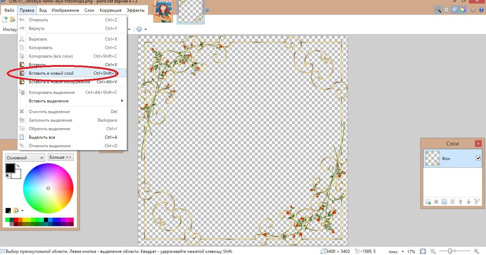This screenshot has height=255, width=486.
Task: Move layer up arrow in Слои panel
Action: tap(460, 202)
